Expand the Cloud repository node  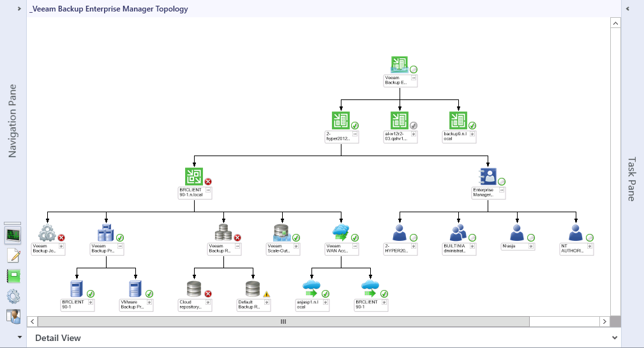208,303
